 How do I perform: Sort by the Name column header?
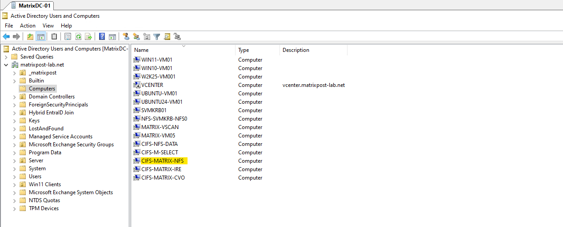coord(183,50)
